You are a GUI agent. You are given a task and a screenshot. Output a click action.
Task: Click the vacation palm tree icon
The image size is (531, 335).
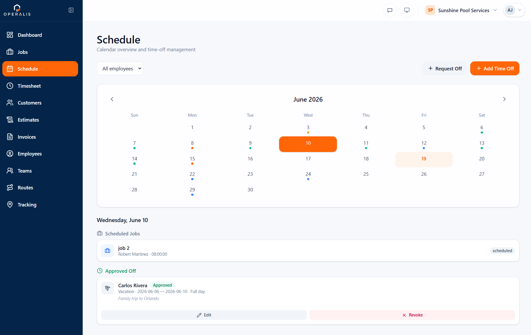pos(108,288)
